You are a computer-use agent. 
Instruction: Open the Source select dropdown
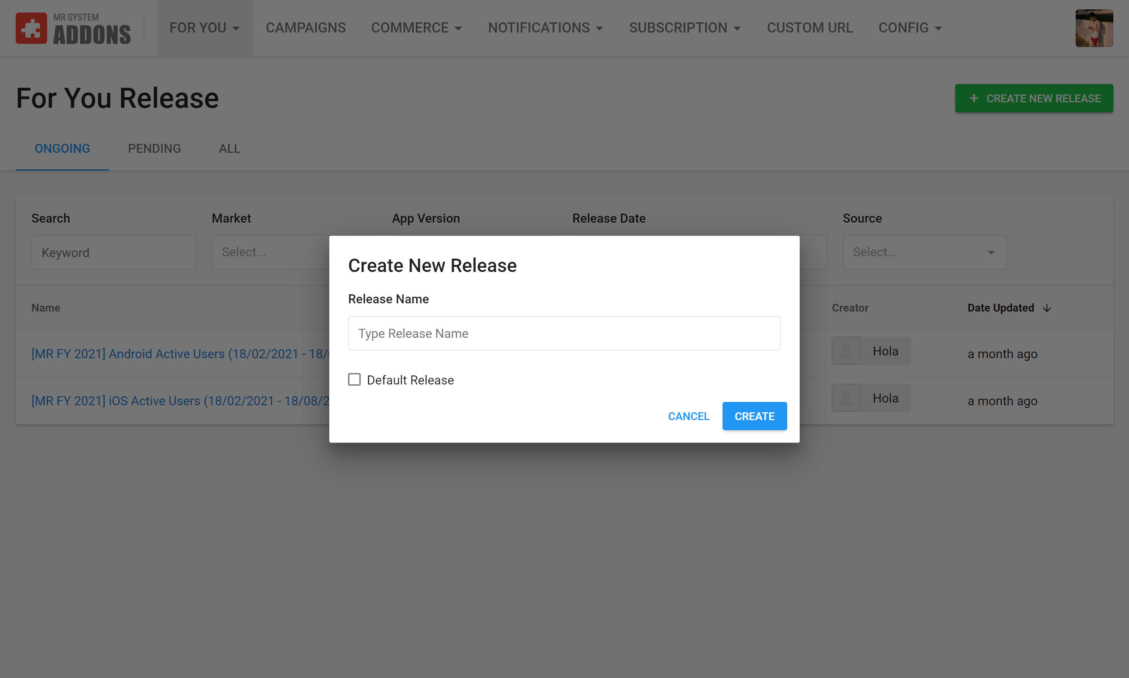924,252
